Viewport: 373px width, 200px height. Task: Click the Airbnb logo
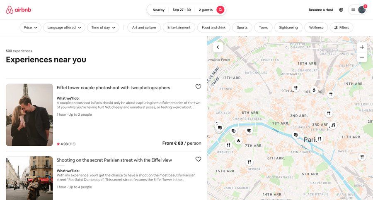18,10
